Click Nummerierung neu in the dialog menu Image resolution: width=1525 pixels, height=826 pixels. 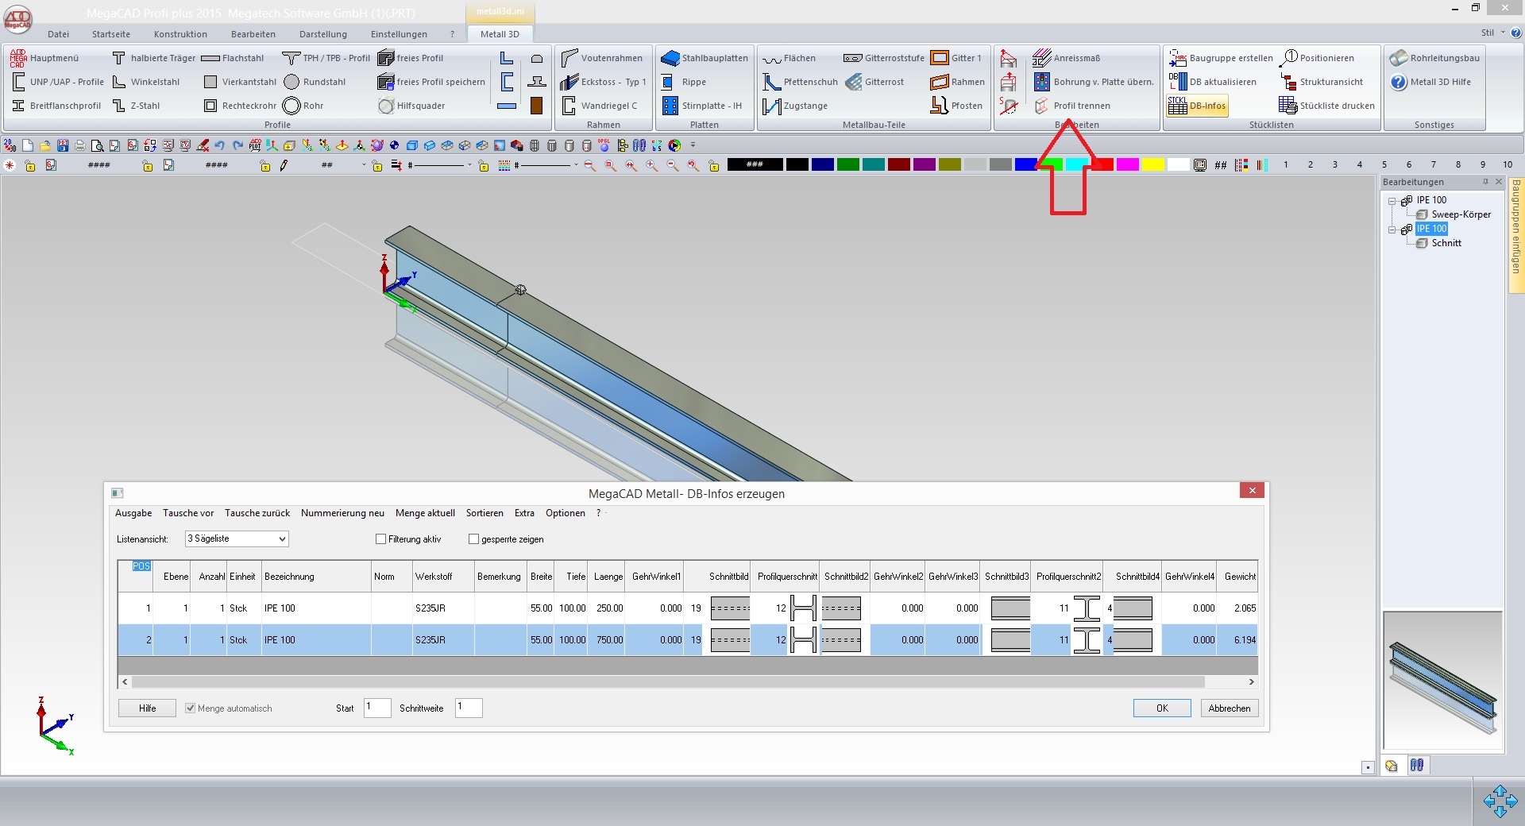point(342,513)
